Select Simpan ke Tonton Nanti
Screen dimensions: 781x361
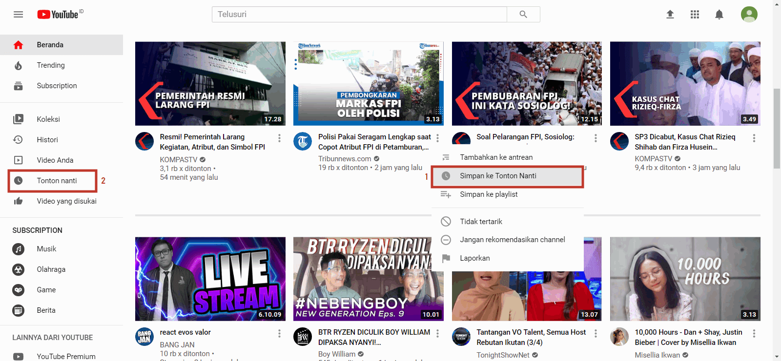point(508,176)
